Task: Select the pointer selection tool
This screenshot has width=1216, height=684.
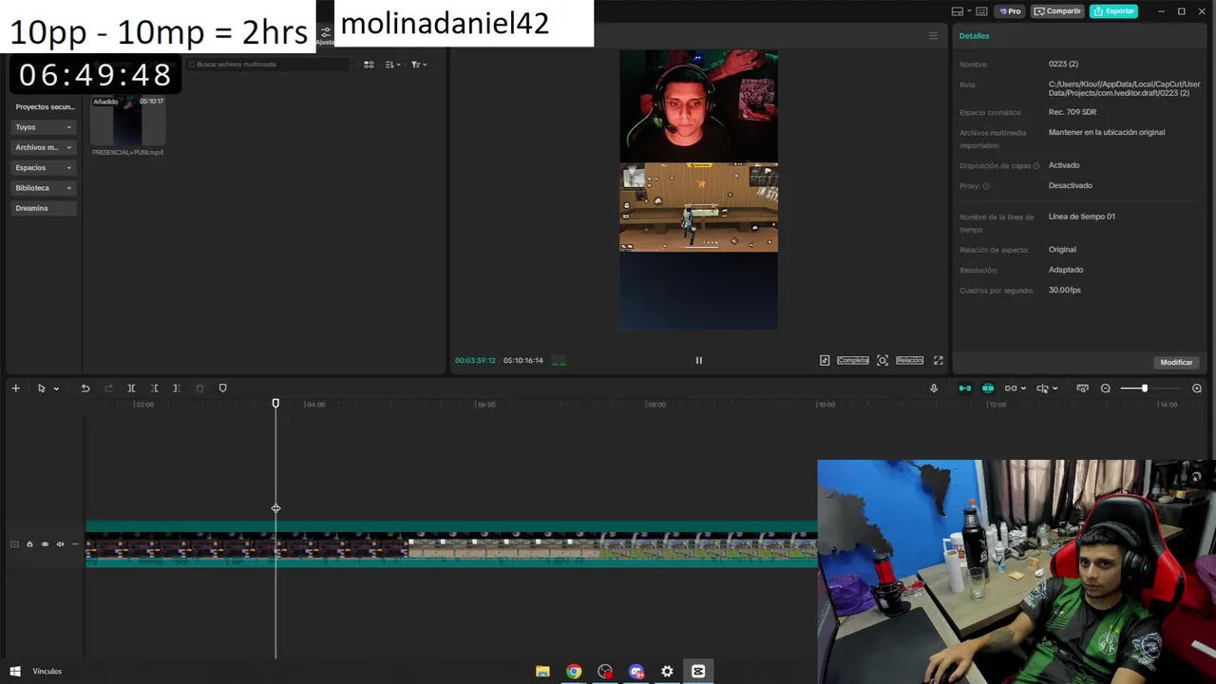Action: point(41,388)
